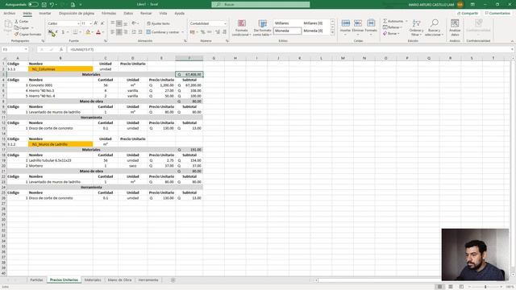Open Ordenar y filtrar menu
Screen dimensions: 516x290
[416, 27]
